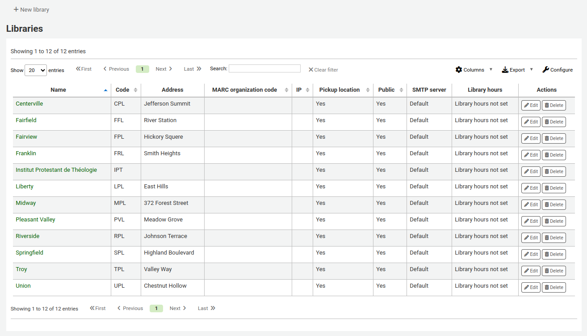Delete the Centerville library
Image resolution: width=587 pixels, height=336 pixels.
(x=554, y=106)
